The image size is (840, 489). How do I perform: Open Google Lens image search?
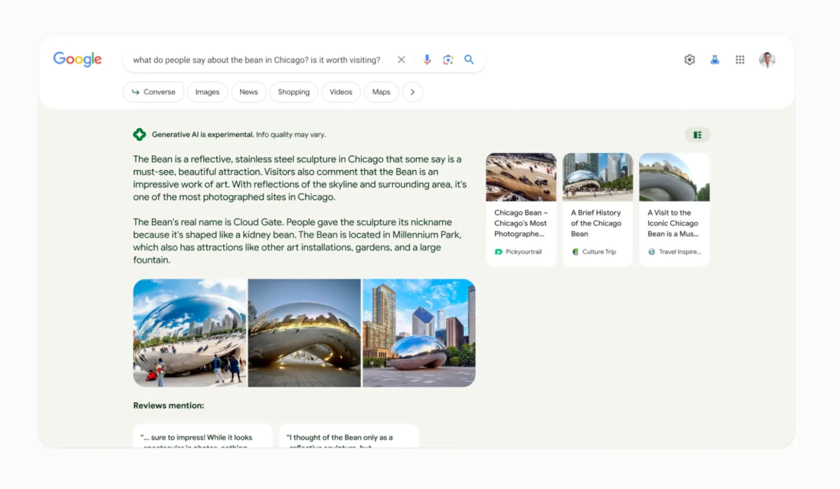click(448, 59)
